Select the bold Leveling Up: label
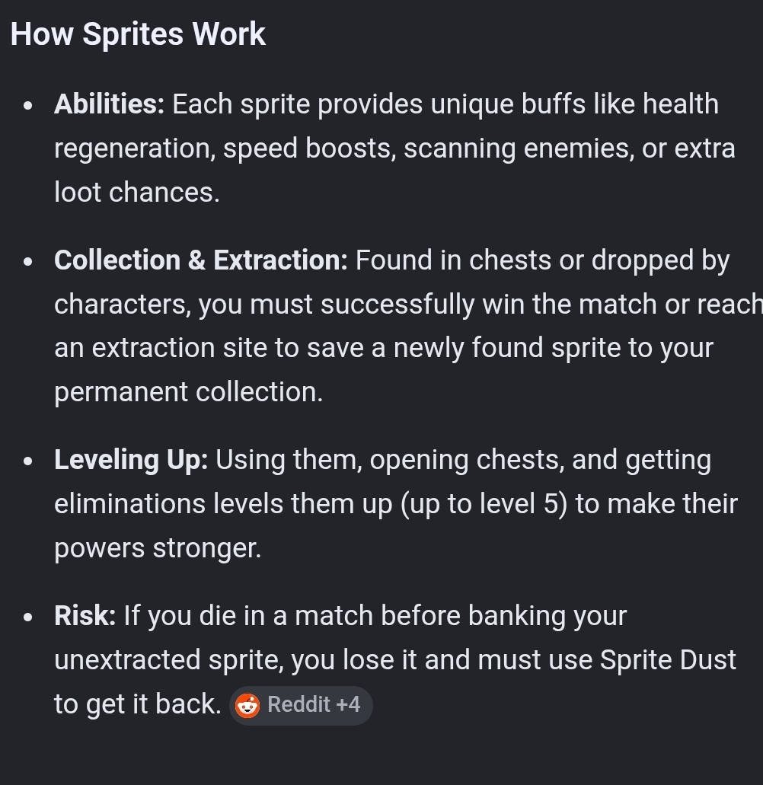 click(x=131, y=460)
